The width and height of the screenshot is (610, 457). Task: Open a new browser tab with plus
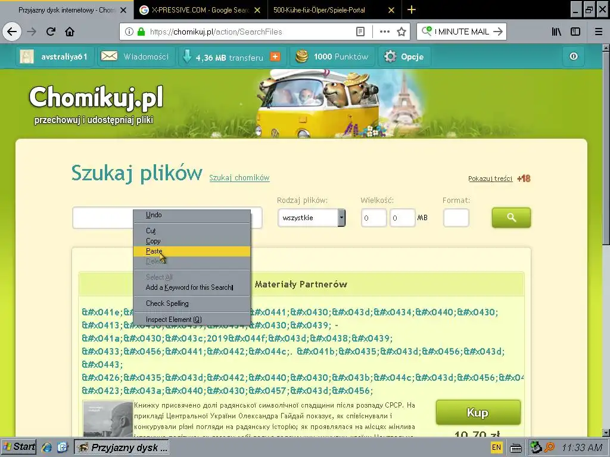(x=412, y=10)
